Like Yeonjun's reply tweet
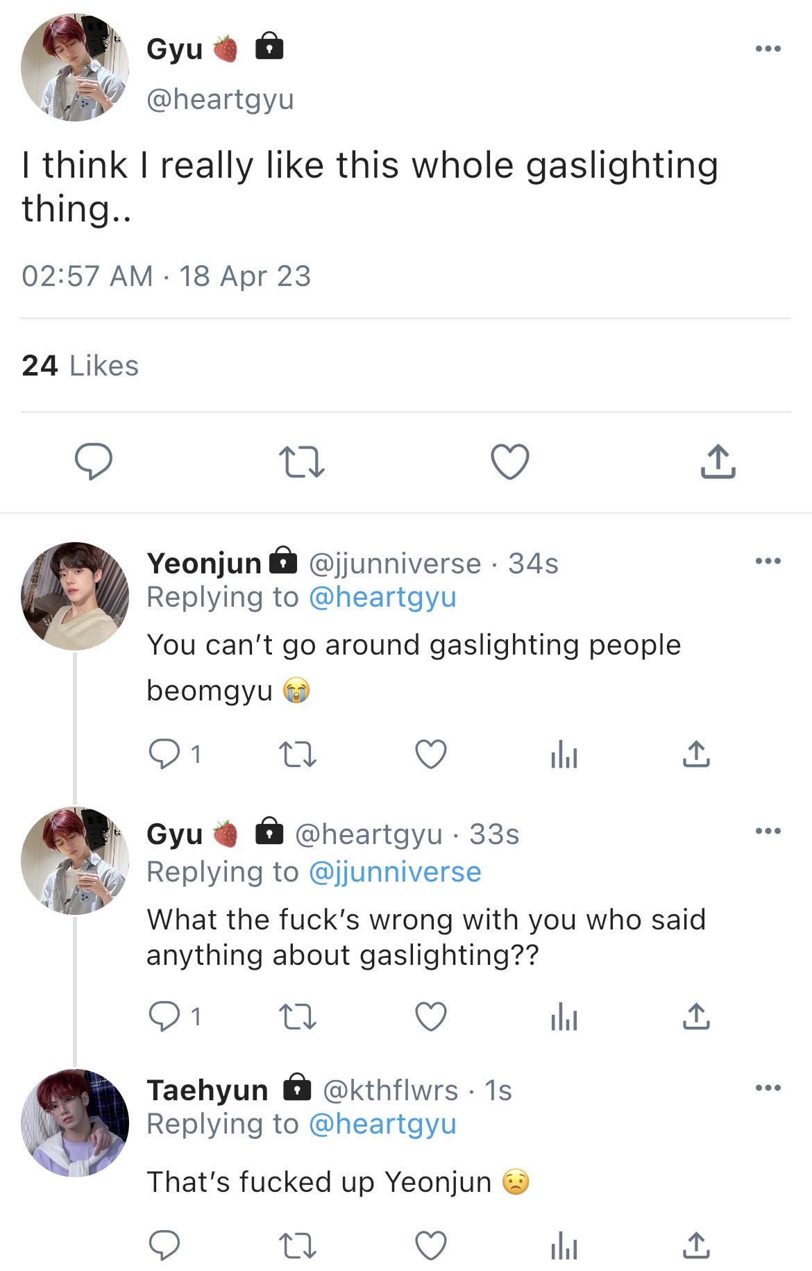 click(431, 755)
